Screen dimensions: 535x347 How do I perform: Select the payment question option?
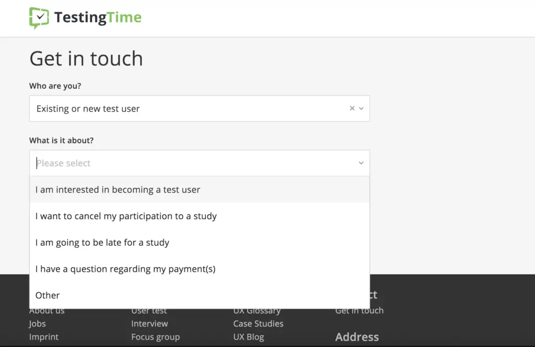[x=200, y=269]
